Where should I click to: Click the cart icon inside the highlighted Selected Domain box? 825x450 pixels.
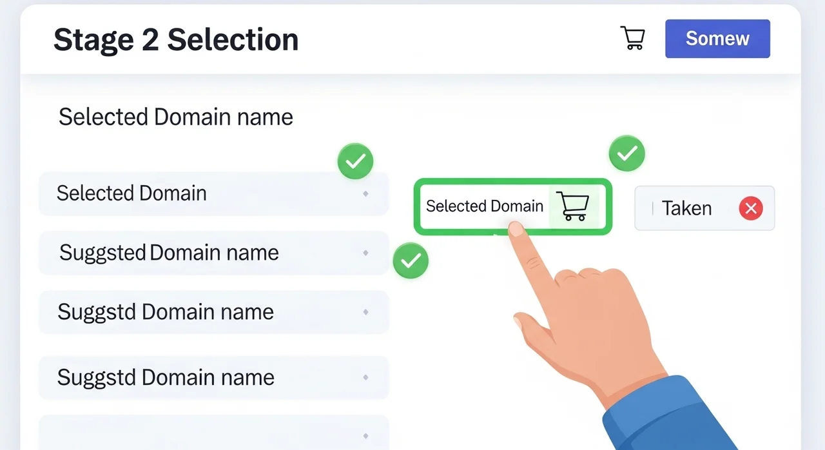click(571, 206)
